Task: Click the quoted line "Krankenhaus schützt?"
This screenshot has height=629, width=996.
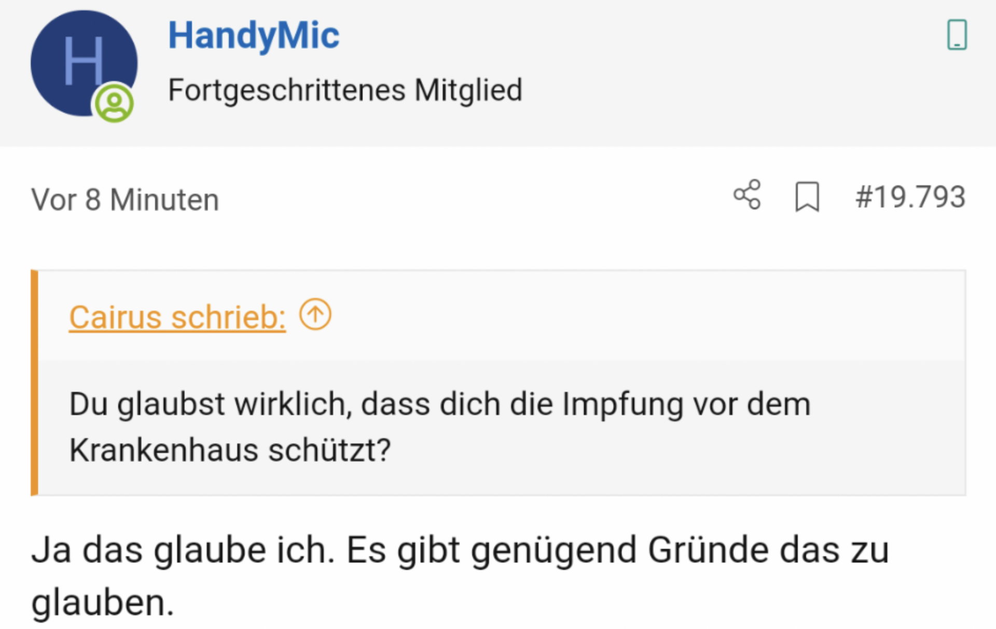Action: click(x=230, y=450)
